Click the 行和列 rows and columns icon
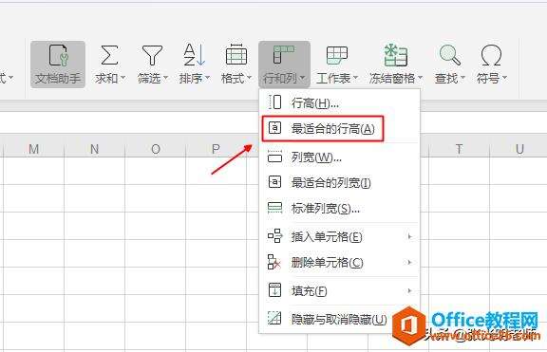Image resolution: width=547 pixels, height=352 pixels. tap(284, 55)
